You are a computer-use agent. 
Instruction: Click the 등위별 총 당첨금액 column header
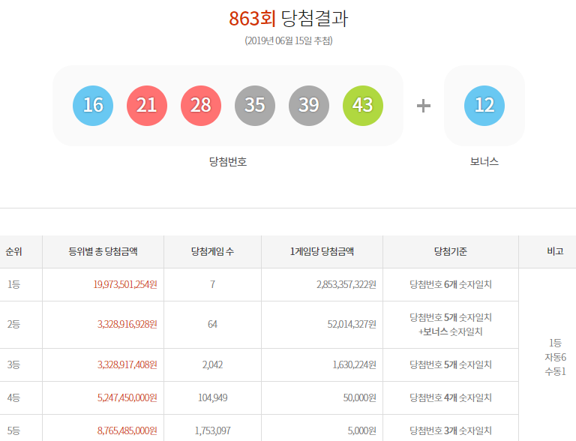(103, 251)
